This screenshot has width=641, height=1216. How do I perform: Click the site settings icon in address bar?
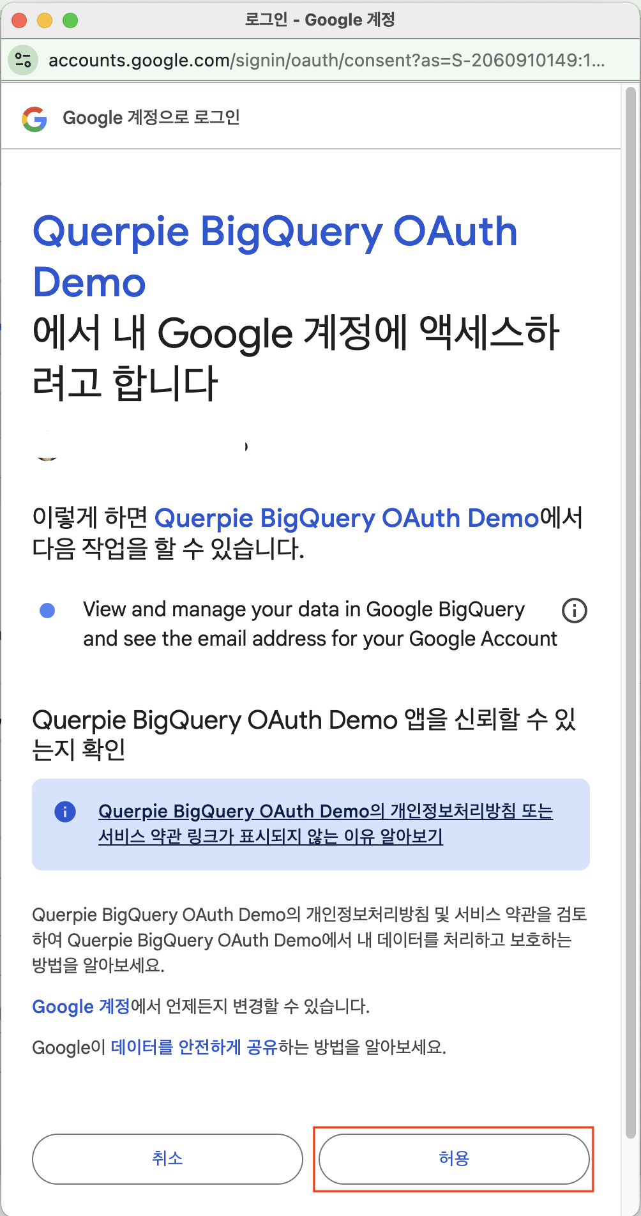pos(23,60)
